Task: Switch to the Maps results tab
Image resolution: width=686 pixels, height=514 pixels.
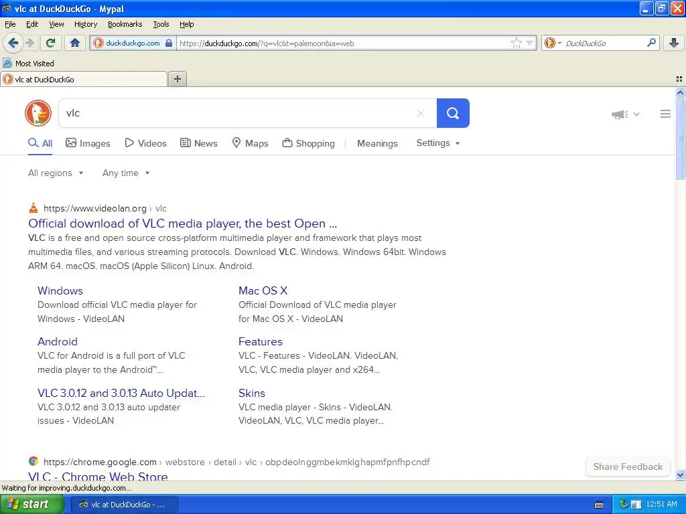Action: pyautogui.click(x=250, y=143)
